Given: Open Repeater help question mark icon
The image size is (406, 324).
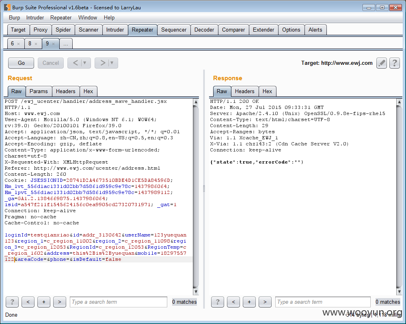Looking at the screenshot, I should click(x=394, y=63).
